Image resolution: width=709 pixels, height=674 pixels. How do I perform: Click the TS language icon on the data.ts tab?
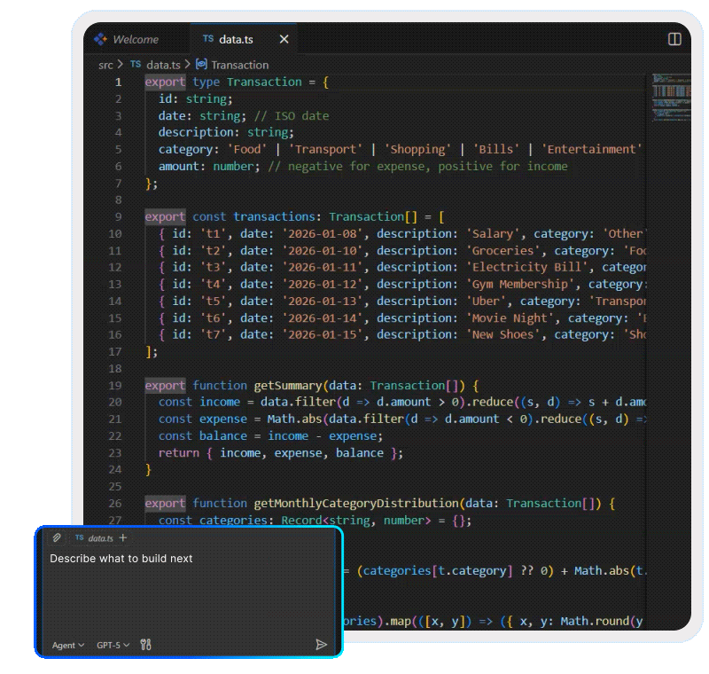[x=210, y=39]
